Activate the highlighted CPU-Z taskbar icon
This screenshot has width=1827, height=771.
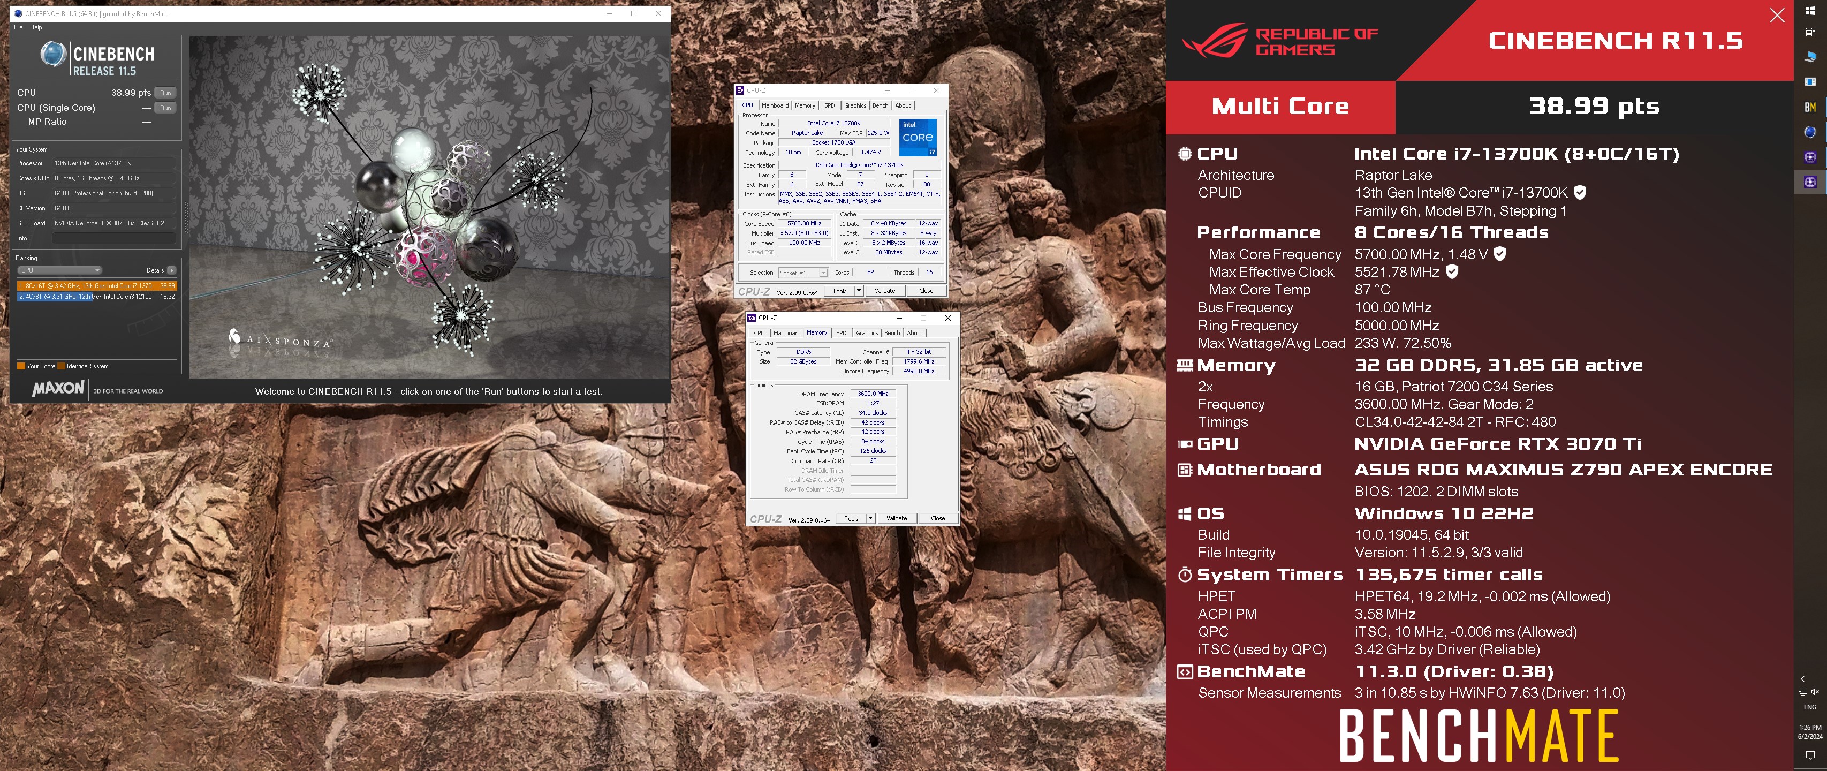(x=1810, y=182)
